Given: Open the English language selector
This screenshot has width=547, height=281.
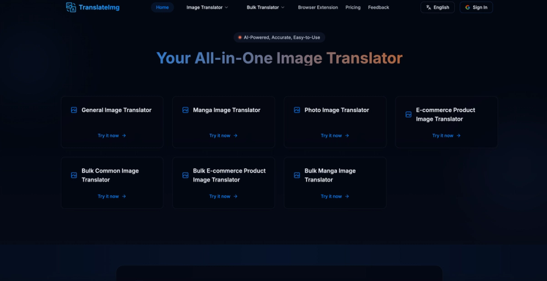Looking at the screenshot, I should point(438,7).
